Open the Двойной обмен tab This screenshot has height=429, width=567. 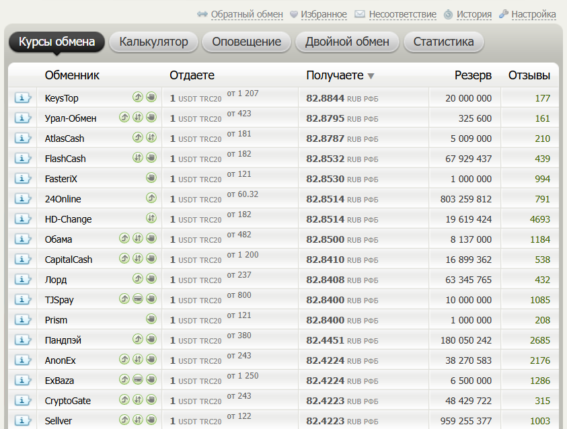click(347, 42)
